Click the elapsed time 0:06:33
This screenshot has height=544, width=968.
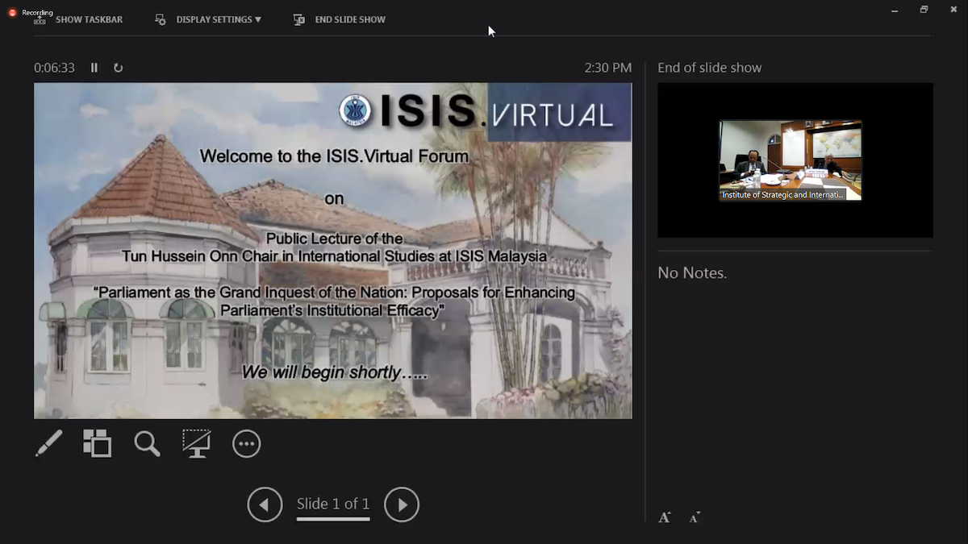(x=54, y=68)
